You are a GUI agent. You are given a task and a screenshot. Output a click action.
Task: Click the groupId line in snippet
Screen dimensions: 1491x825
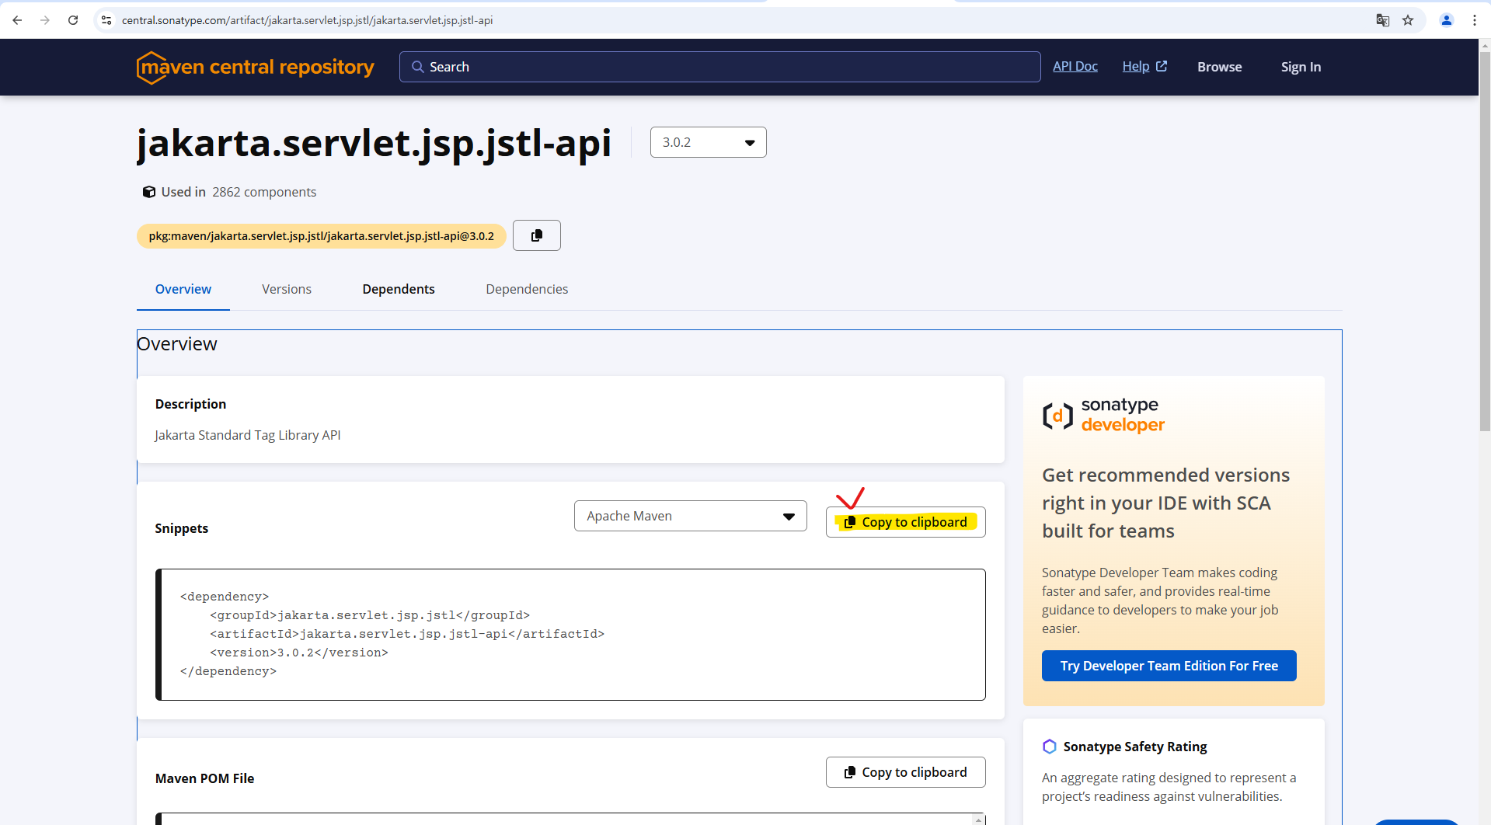[370, 615]
